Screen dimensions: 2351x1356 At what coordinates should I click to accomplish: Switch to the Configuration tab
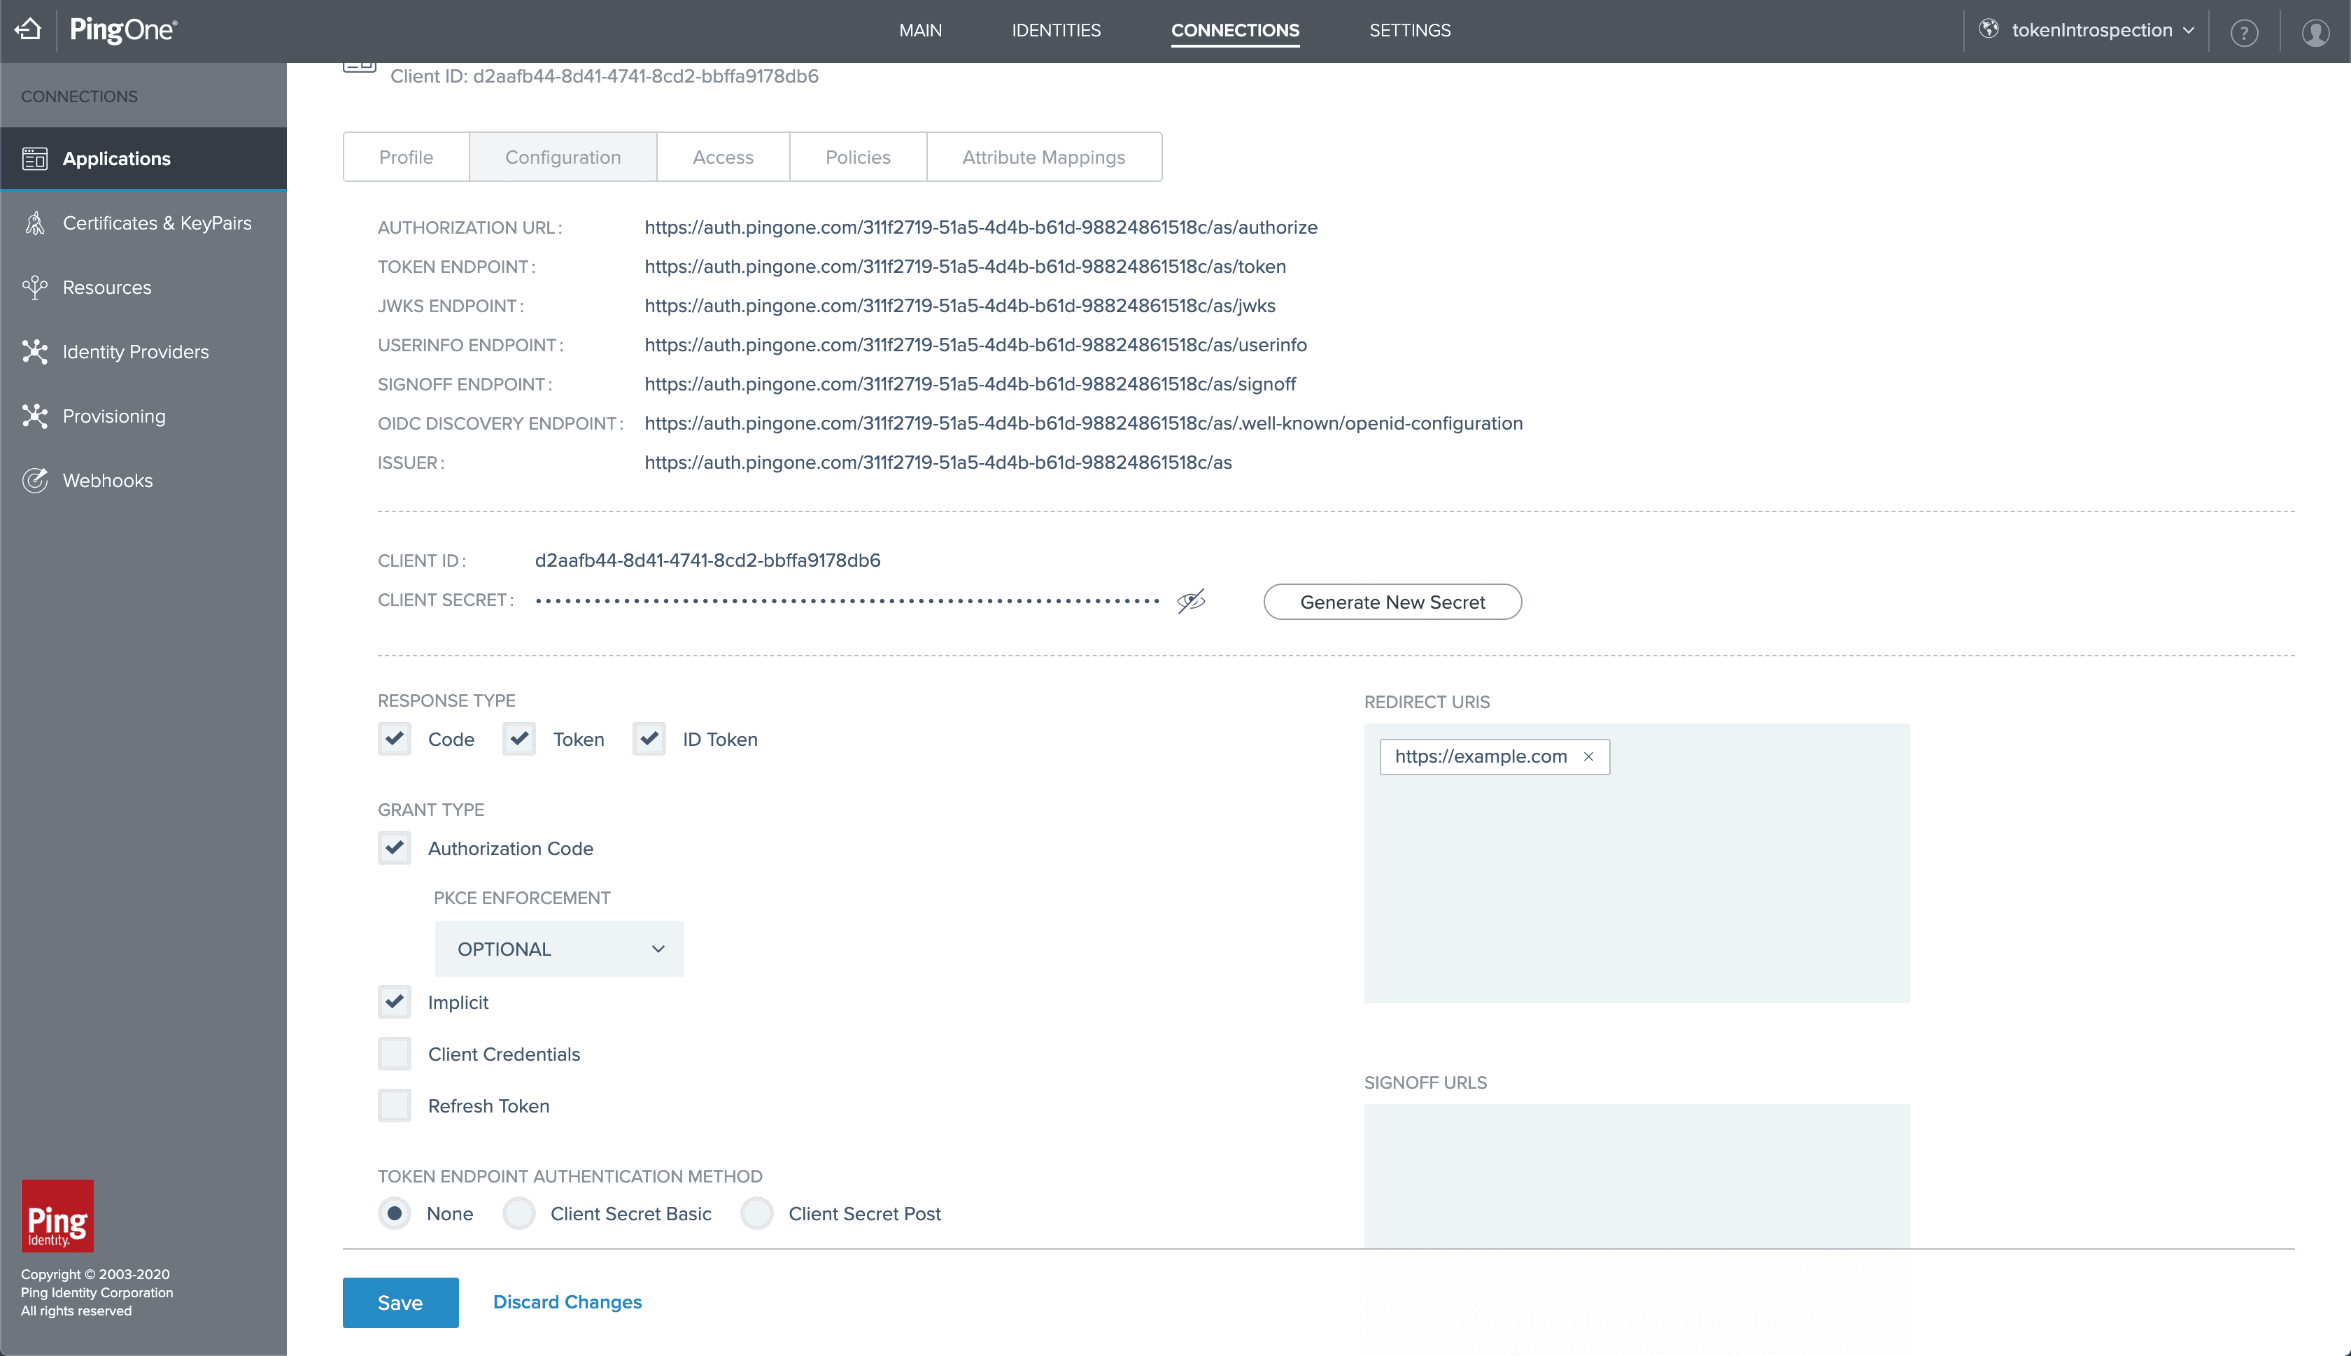[563, 157]
